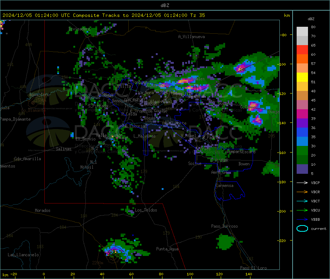The width and height of the screenshot is (330, 279).
Task: Click the blue VBBB arrow in legend
Action: click(302, 220)
